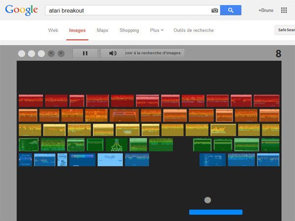Click the blue paddle
295x221 pixels.
(216, 212)
